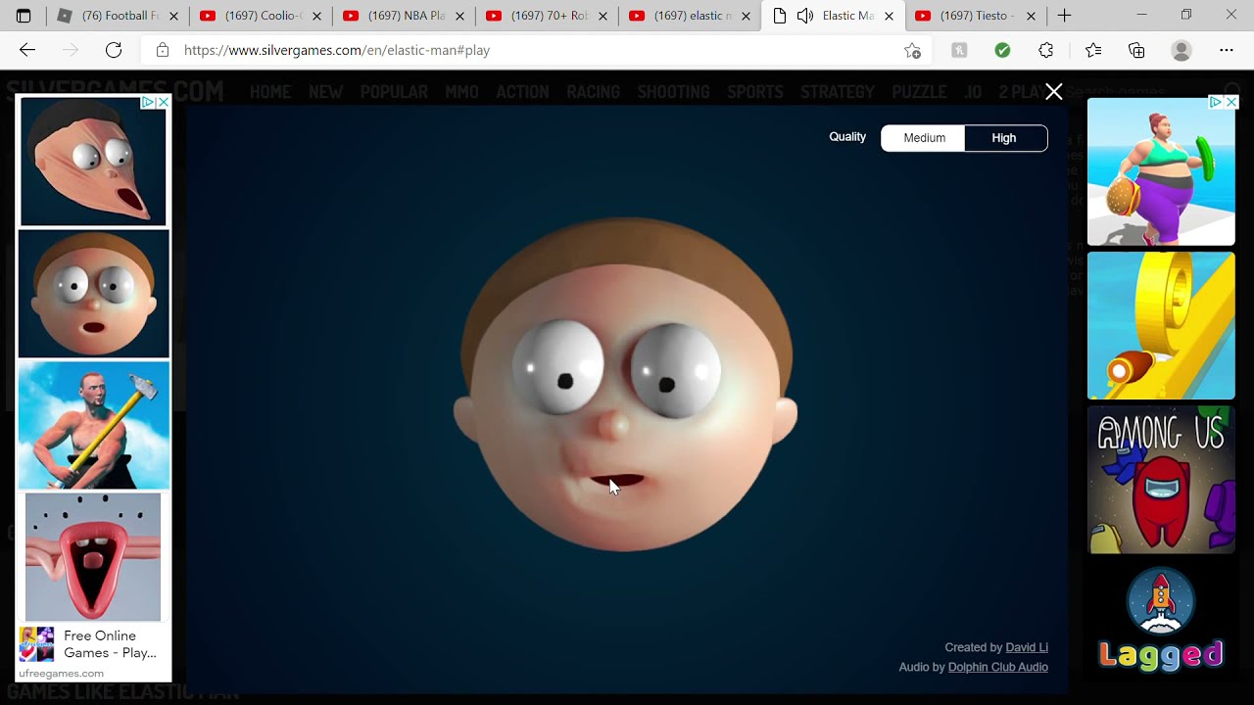
Task: Open right ad AdChoices info icon
Action: coord(1215,102)
